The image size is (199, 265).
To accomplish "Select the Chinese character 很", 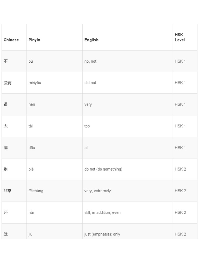I will [x=6, y=104].
